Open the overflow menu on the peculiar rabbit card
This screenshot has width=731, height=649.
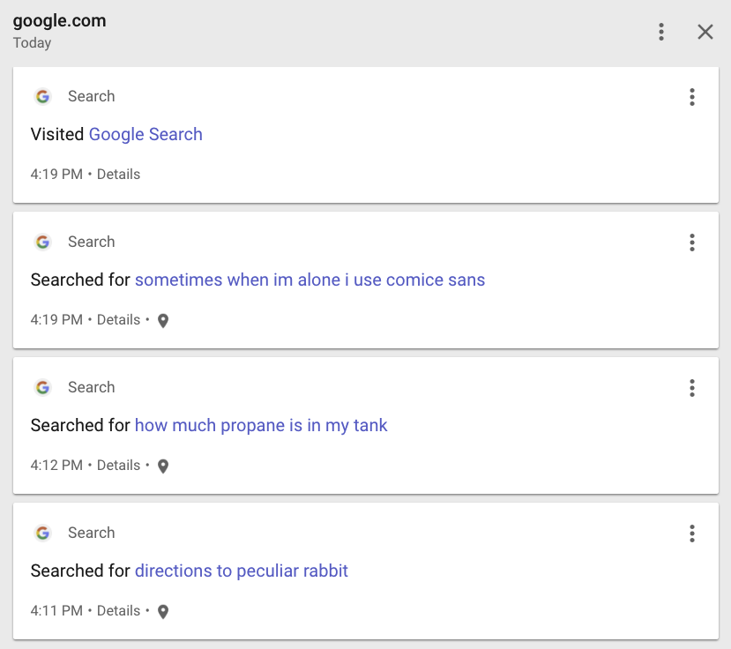[x=692, y=533]
